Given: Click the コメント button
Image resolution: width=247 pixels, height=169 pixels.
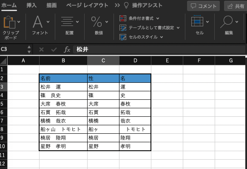Looking at the screenshot, I should 203,6.
